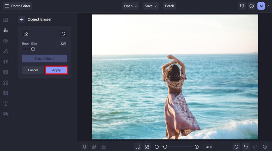Click the Cancel button
This screenshot has width=272, height=151.
tap(33, 70)
